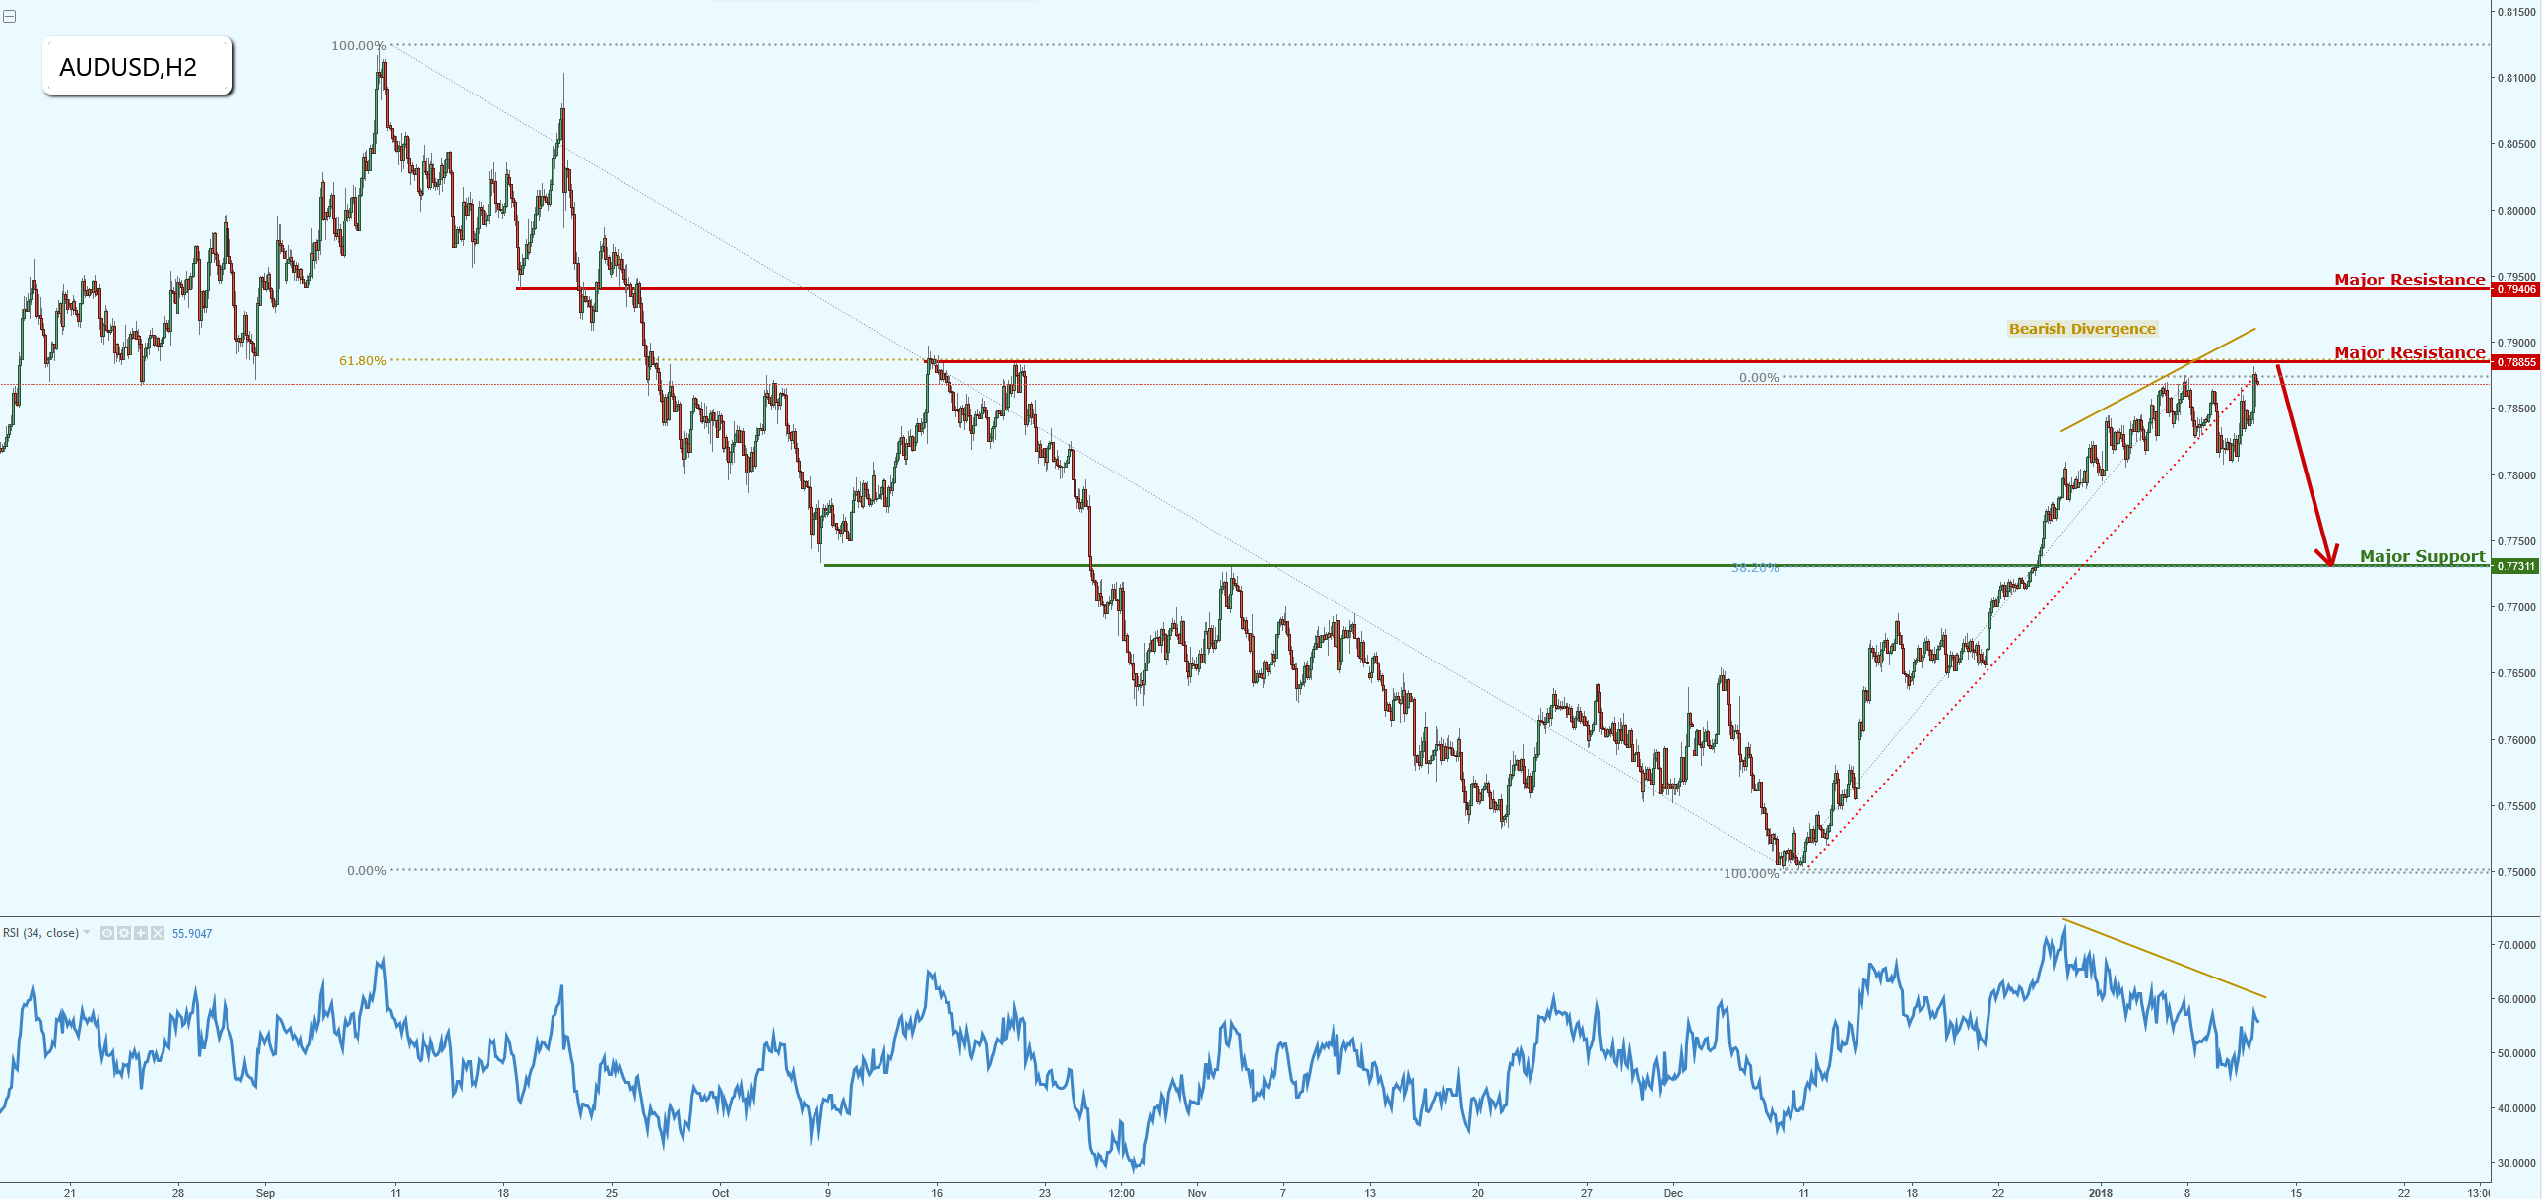Screen dimensions: 2542x1199
Task: Click the 61.80% Fibonacci level label
Action: click(x=362, y=361)
